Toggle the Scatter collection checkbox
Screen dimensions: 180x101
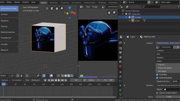click(x=129, y=17)
